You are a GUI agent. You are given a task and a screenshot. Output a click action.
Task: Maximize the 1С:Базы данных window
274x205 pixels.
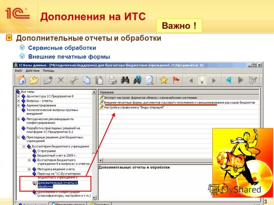254,65
